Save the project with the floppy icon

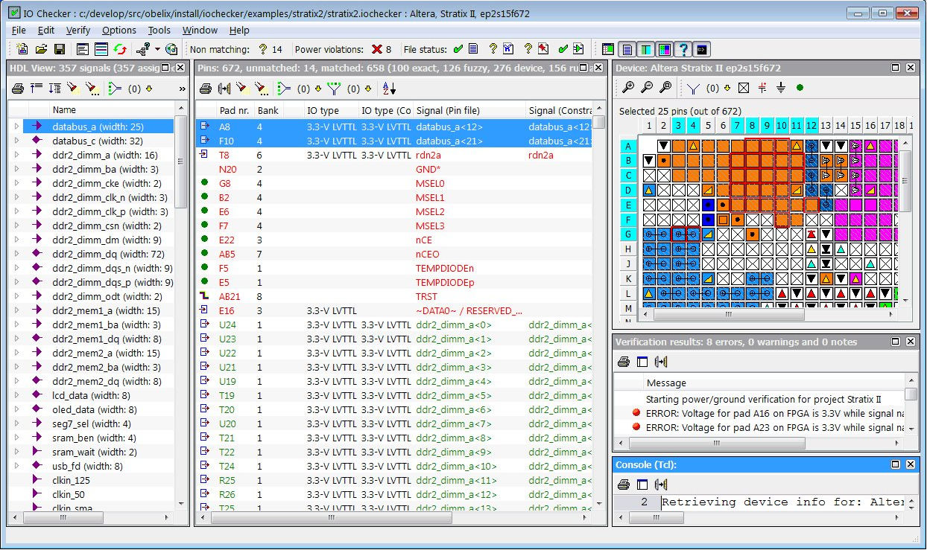(x=59, y=49)
